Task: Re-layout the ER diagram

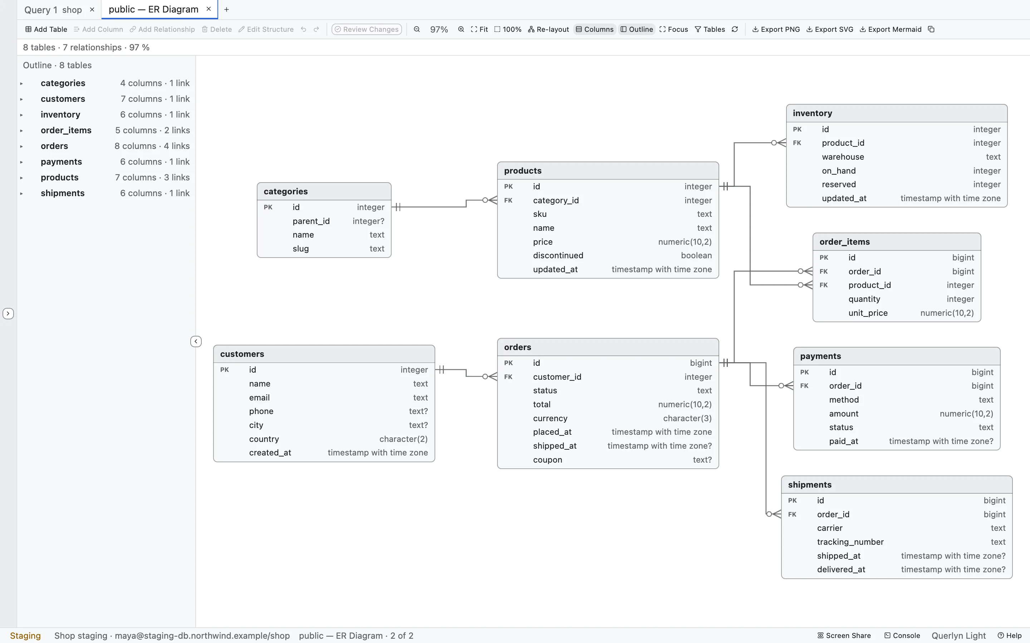Action: (x=548, y=29)
